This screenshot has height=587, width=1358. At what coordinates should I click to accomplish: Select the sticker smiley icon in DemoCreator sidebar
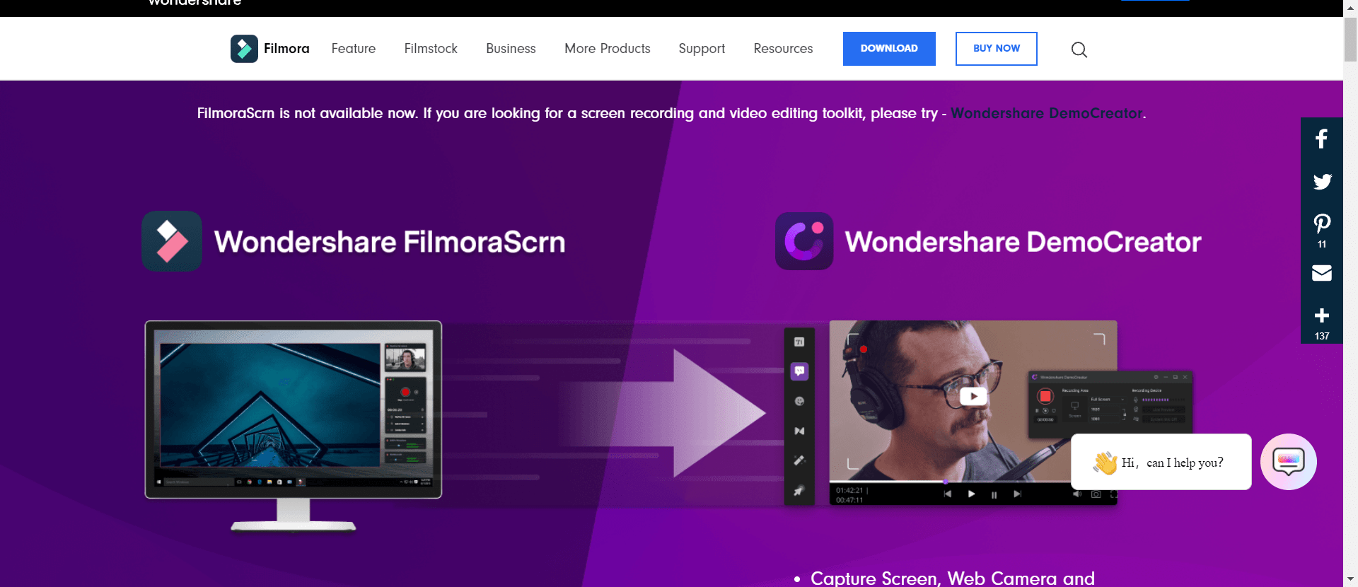(x=799, y=401)
